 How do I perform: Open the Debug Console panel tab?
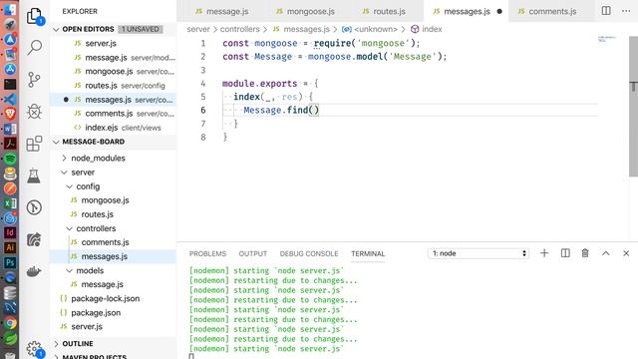[x=309, y=253]
